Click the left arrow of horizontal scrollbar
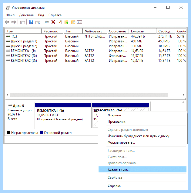 pyautogui.click(x=7, y=95)
